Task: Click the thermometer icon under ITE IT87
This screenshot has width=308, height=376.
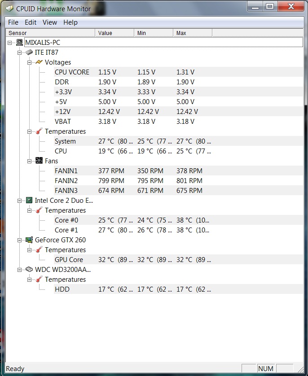Action: [39, 131]
